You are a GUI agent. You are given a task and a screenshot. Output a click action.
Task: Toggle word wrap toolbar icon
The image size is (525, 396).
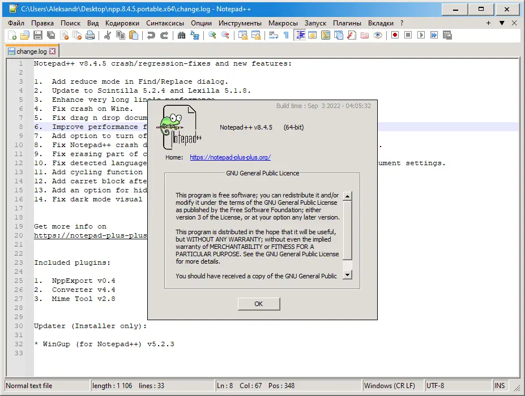(x=273, y=35)
